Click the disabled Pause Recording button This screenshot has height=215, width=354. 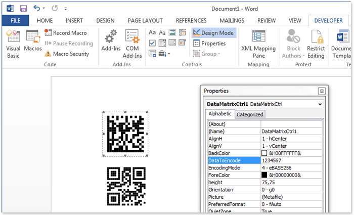(x=69, y=43)
